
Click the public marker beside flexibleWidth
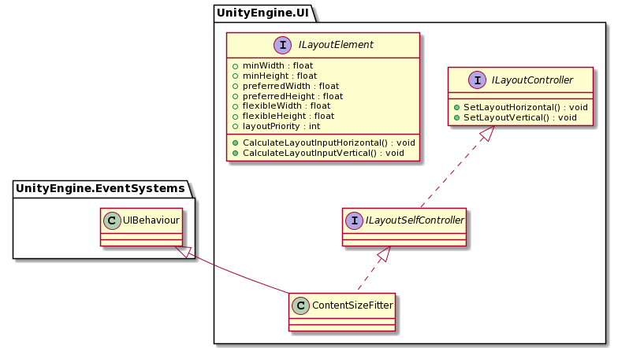pyautogui.click(x=235, y=106)
